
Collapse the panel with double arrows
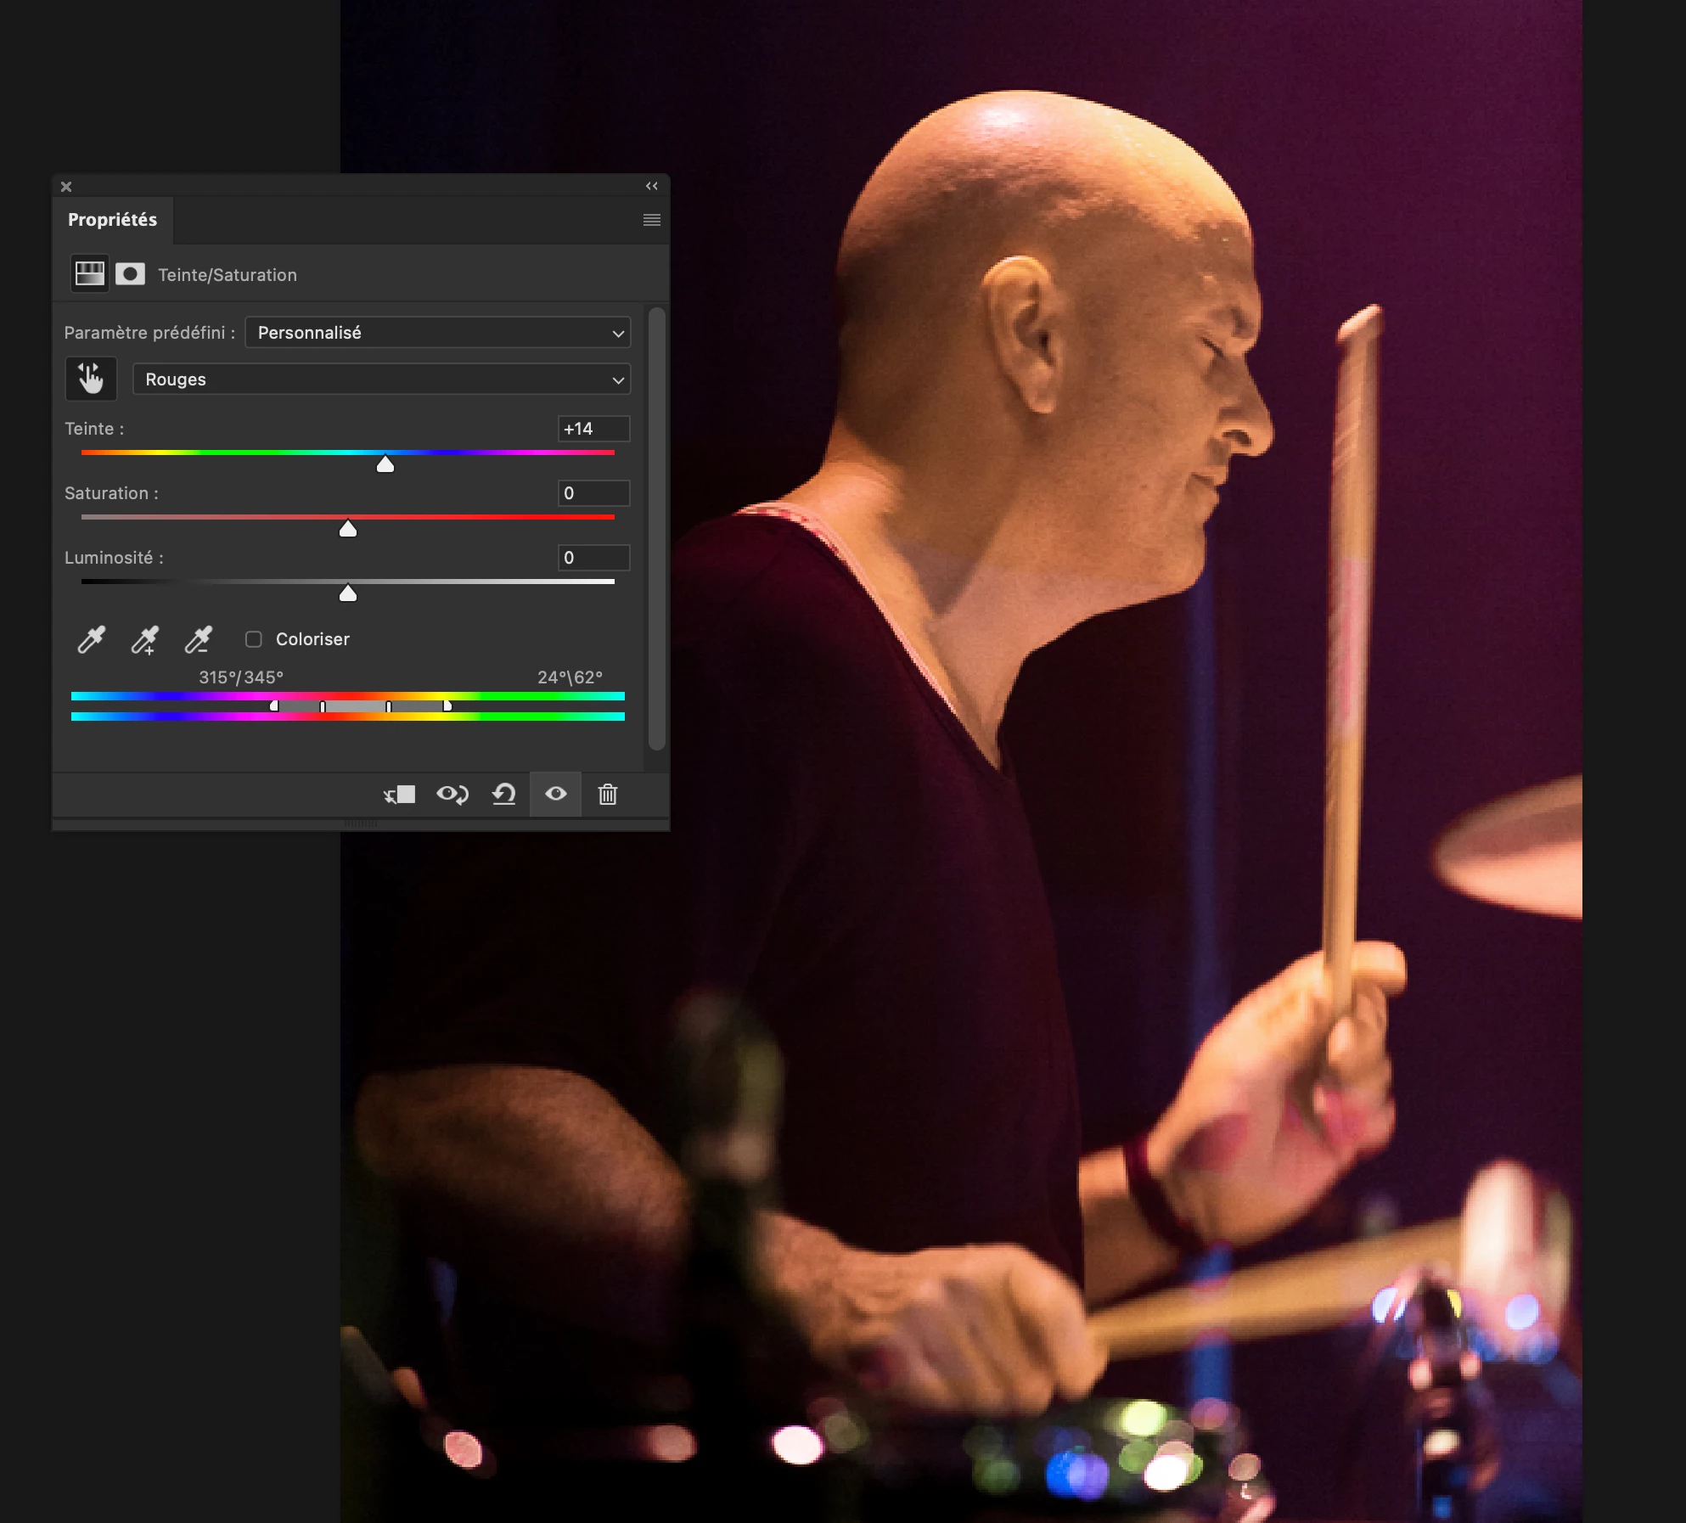[x=652, y=186]
